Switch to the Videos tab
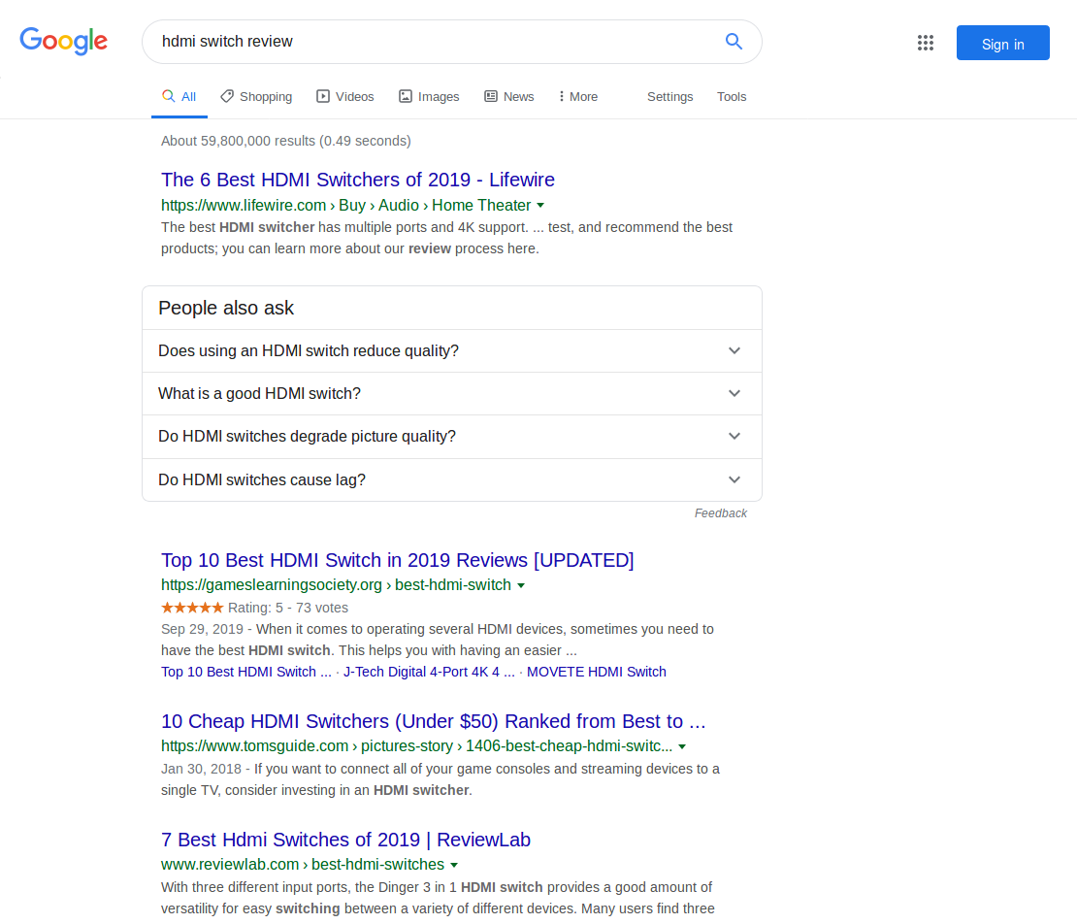This screenshot has width=1077, height=924. (x=345, y=97)
